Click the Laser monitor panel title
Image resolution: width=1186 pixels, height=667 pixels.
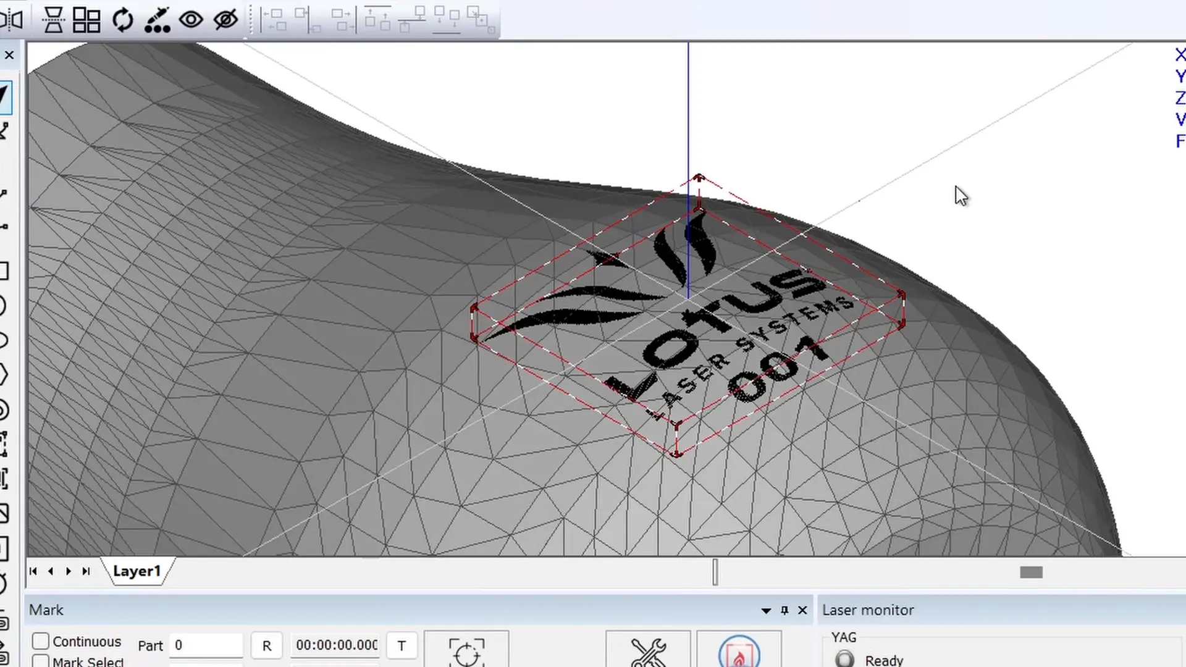(x=868, y=610)
